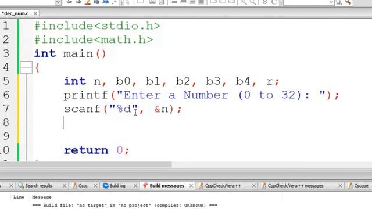Click variable b4 in the declaration

point(243,81)
